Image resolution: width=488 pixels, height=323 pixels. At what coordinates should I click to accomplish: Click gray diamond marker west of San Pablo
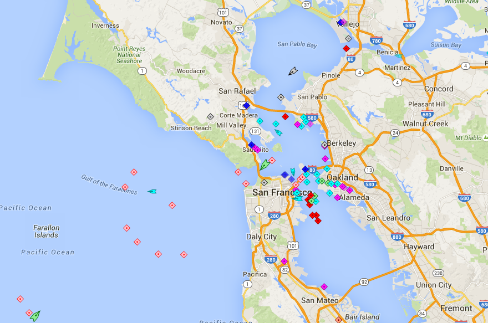(x=281, y=98)
